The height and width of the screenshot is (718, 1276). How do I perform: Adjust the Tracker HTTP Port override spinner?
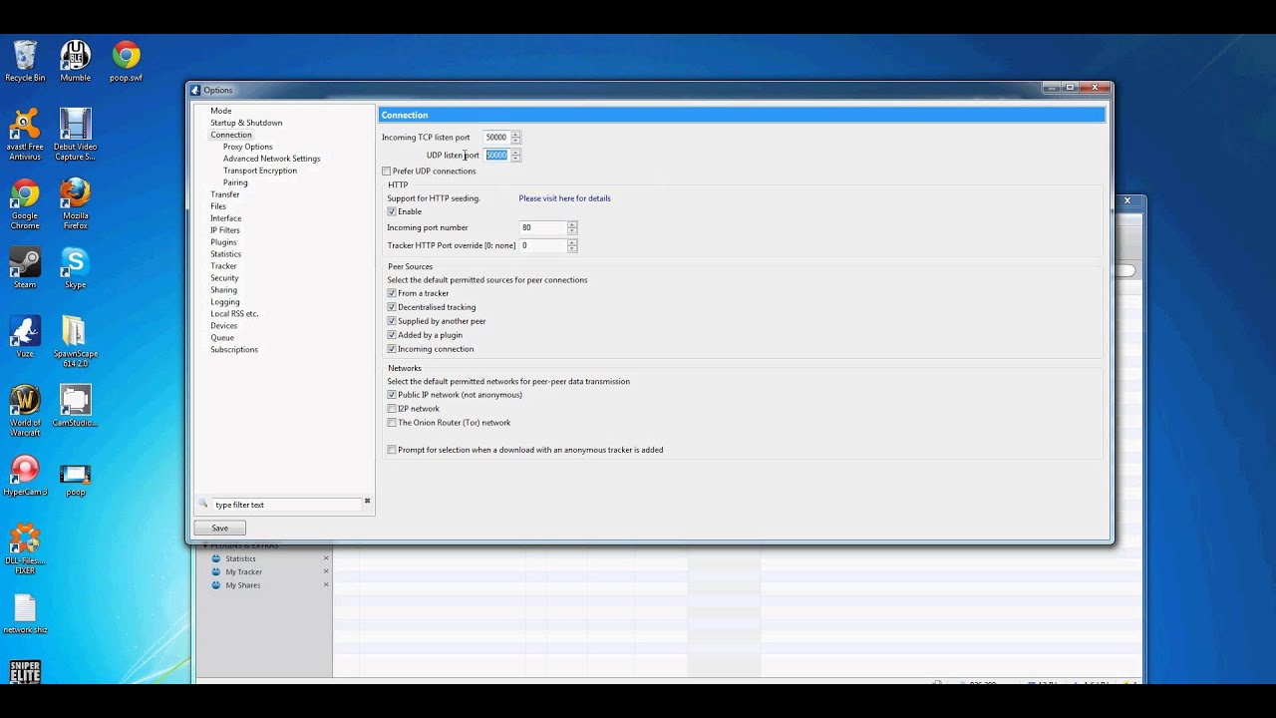click(572, 245)
